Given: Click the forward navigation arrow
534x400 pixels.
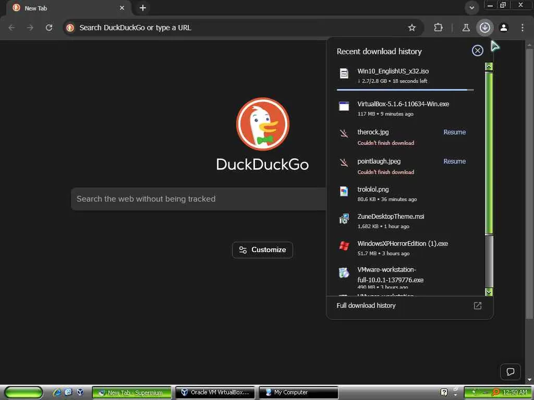Looking at the screenshot, I should click(30, 28).
